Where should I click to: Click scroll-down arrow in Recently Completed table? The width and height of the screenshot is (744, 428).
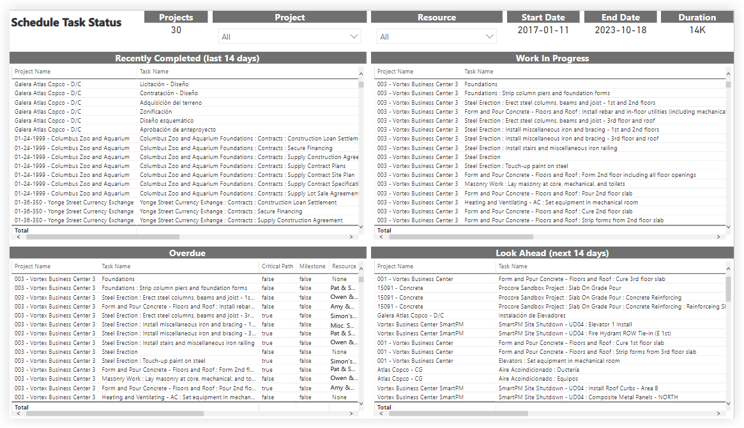361,227
